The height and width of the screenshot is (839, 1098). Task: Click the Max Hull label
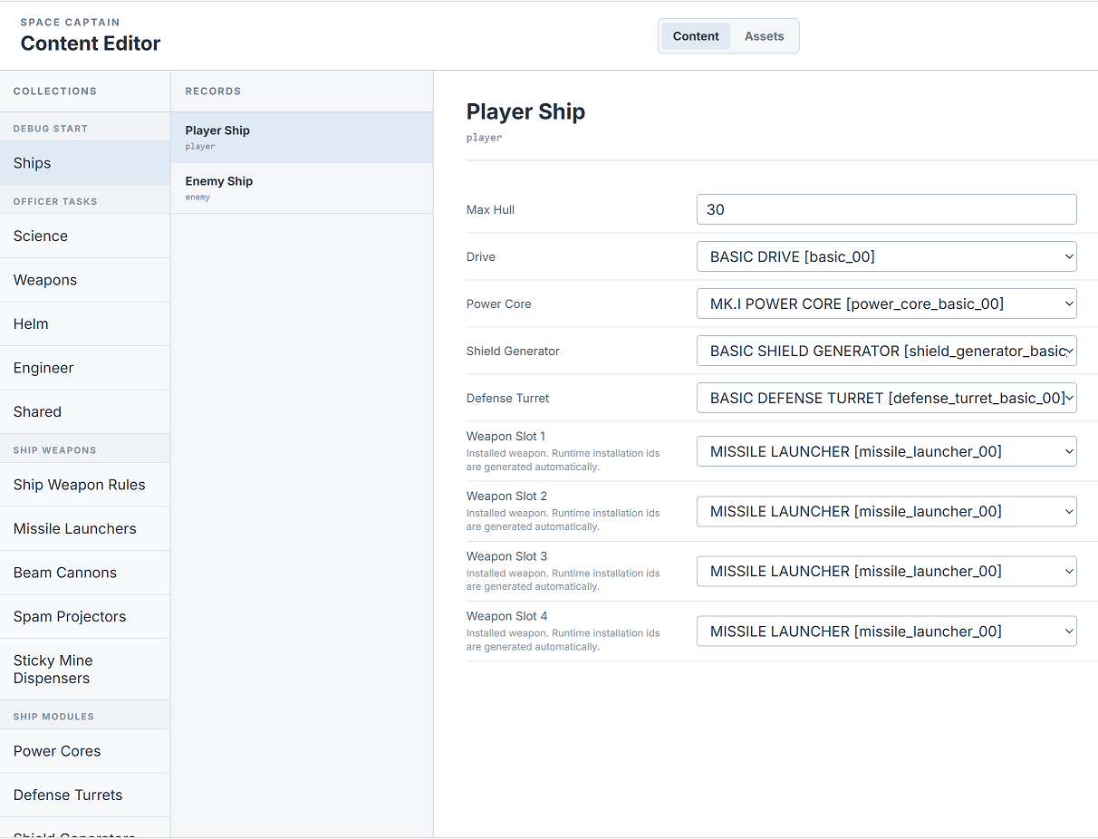[490, 209]
